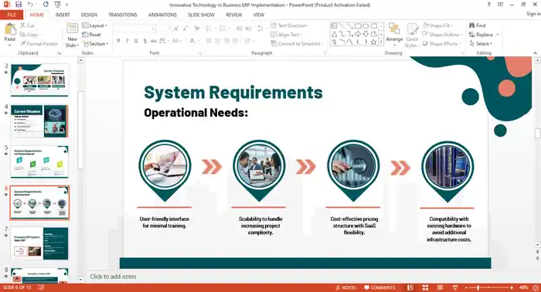
Task: Click the Reset slide button
Action: [91, 35]
